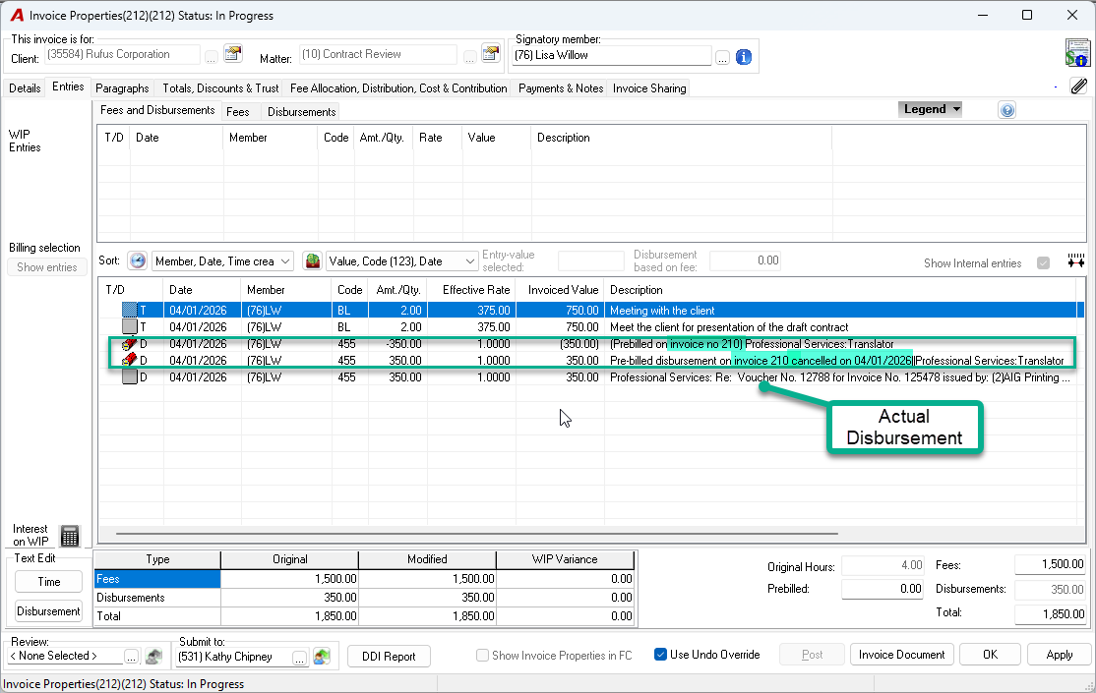Click the Apply button

point(1059,655)
